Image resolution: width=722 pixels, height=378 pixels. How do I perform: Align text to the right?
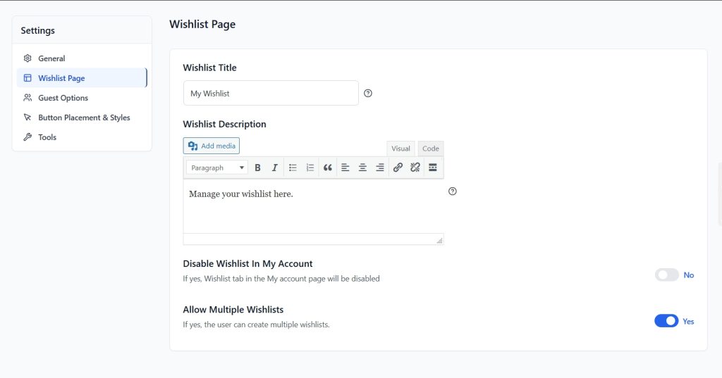(380, 168)
